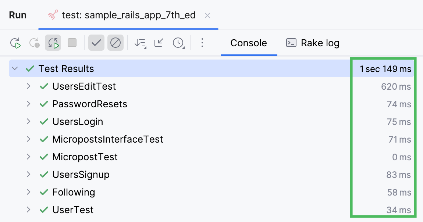Toggle automatic test rerunning
The height and width of the screenshot is (222, 423).
point(53,43)
